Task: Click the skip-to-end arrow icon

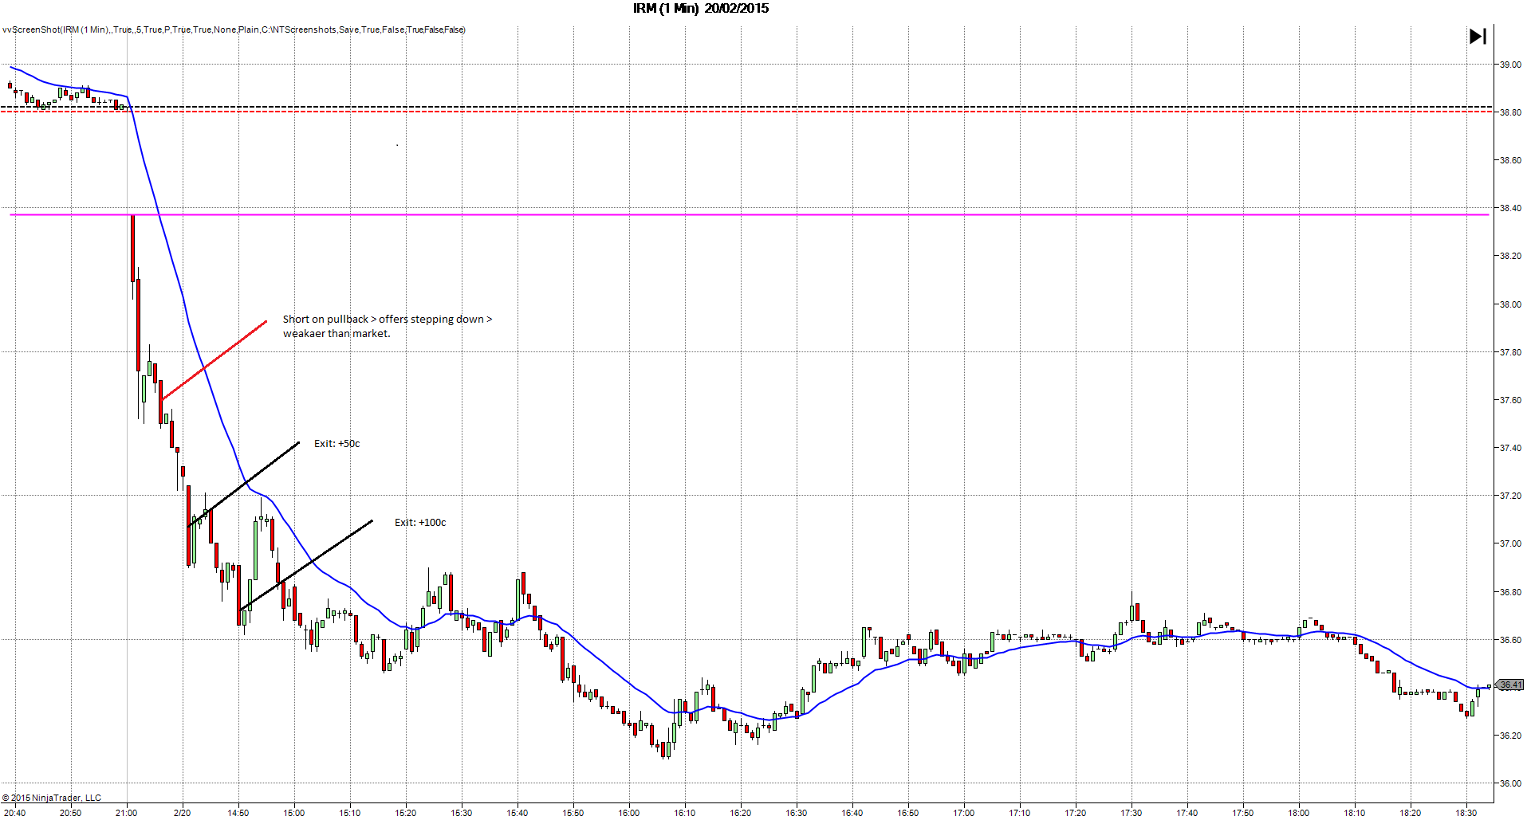Action: pyautogui.click(x=1478, y=37)
